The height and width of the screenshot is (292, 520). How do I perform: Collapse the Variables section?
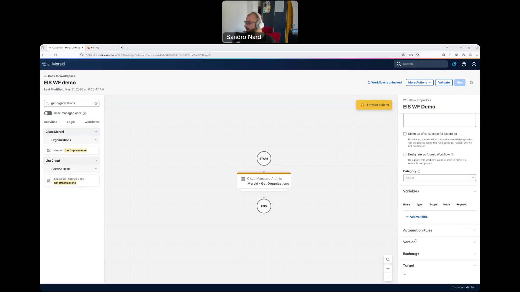click(x=439, y=191)
